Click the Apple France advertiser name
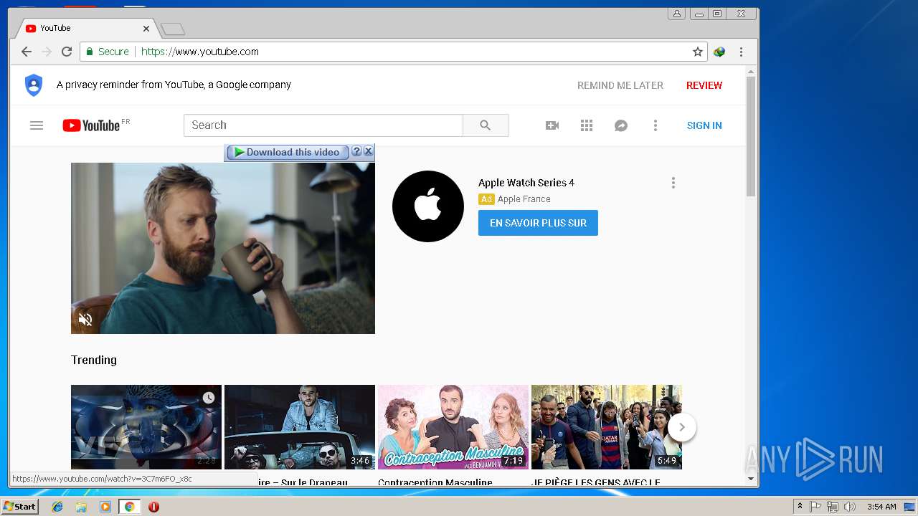918x516 pixels. [x=524, y=199]
